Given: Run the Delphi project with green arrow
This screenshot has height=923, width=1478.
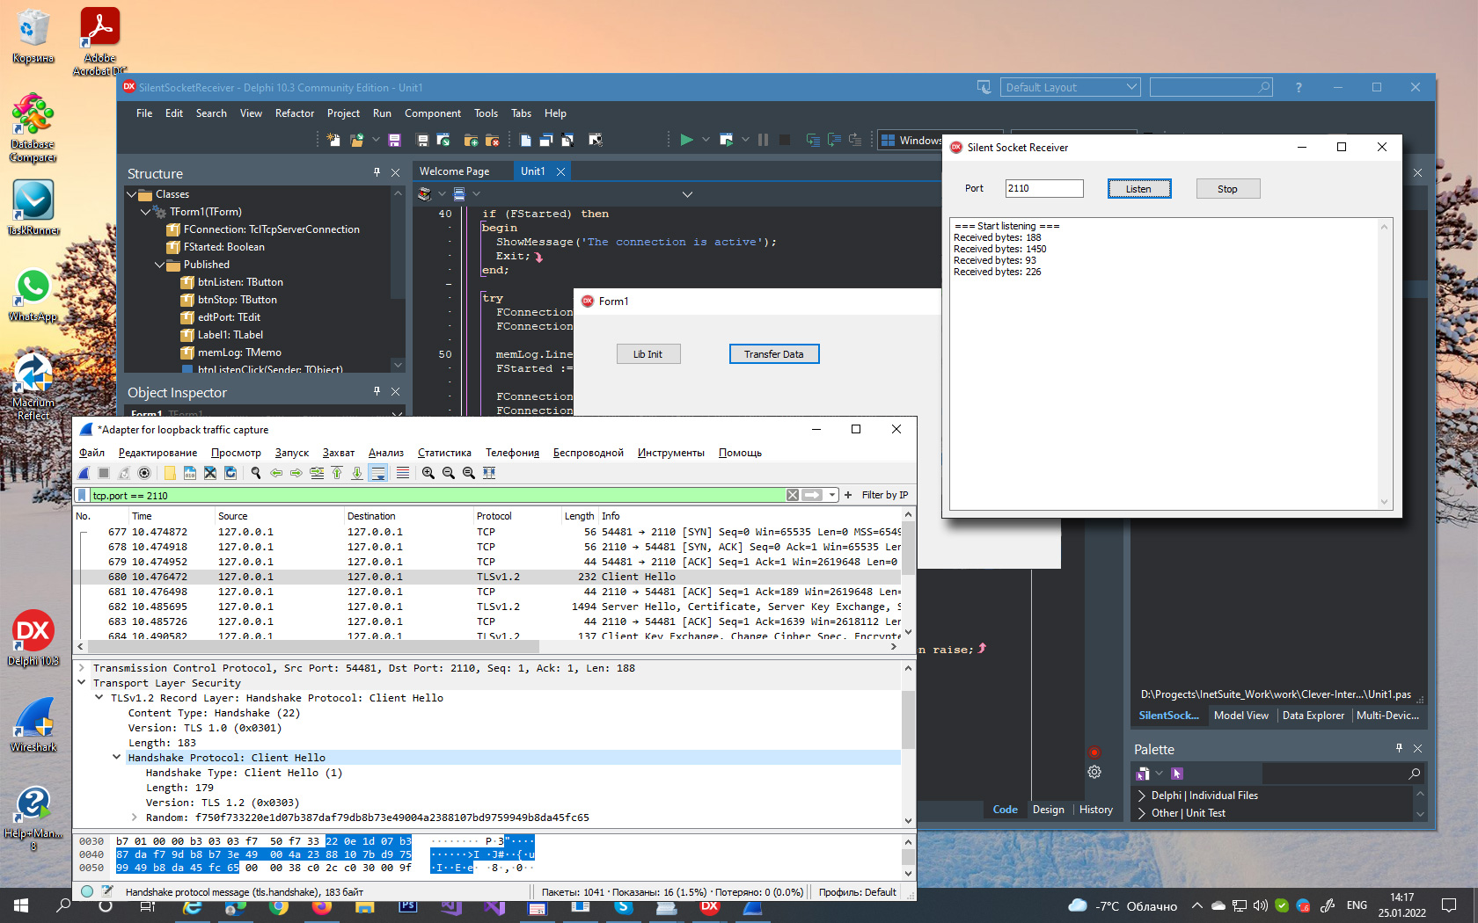Looking at the screenshot, I should [x=686, y=140].
